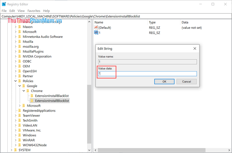232x153 pixels.
Task: Collapse the Policies key
Action: coord(16,81)
